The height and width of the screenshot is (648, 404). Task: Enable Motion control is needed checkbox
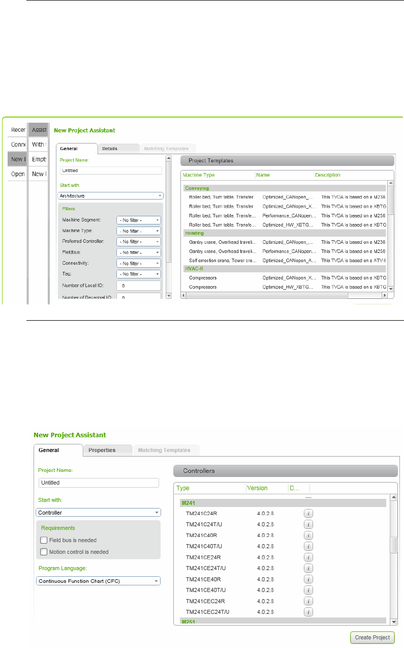[44, 551]
